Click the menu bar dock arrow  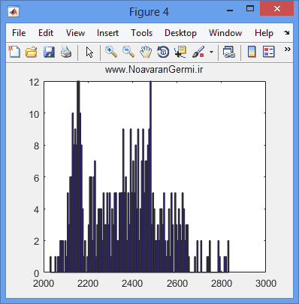pos(287,33)
